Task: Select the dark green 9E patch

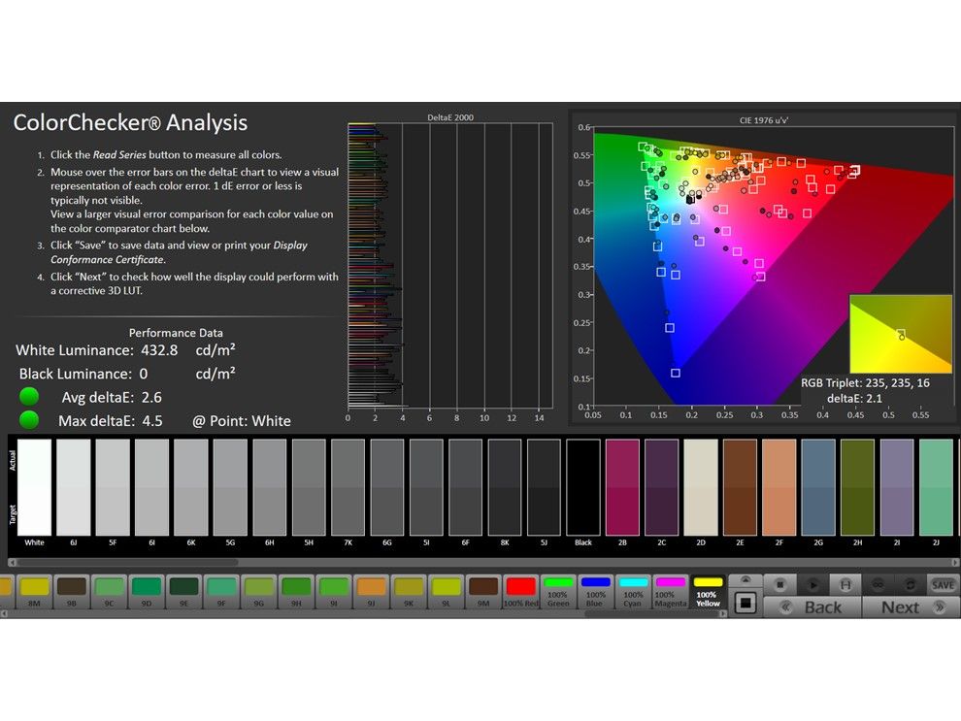Action: coord(184,592)
